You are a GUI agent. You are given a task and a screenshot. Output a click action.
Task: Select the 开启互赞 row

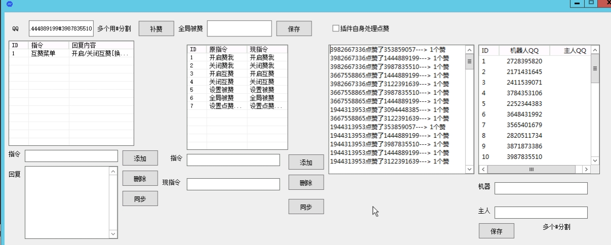237,74
